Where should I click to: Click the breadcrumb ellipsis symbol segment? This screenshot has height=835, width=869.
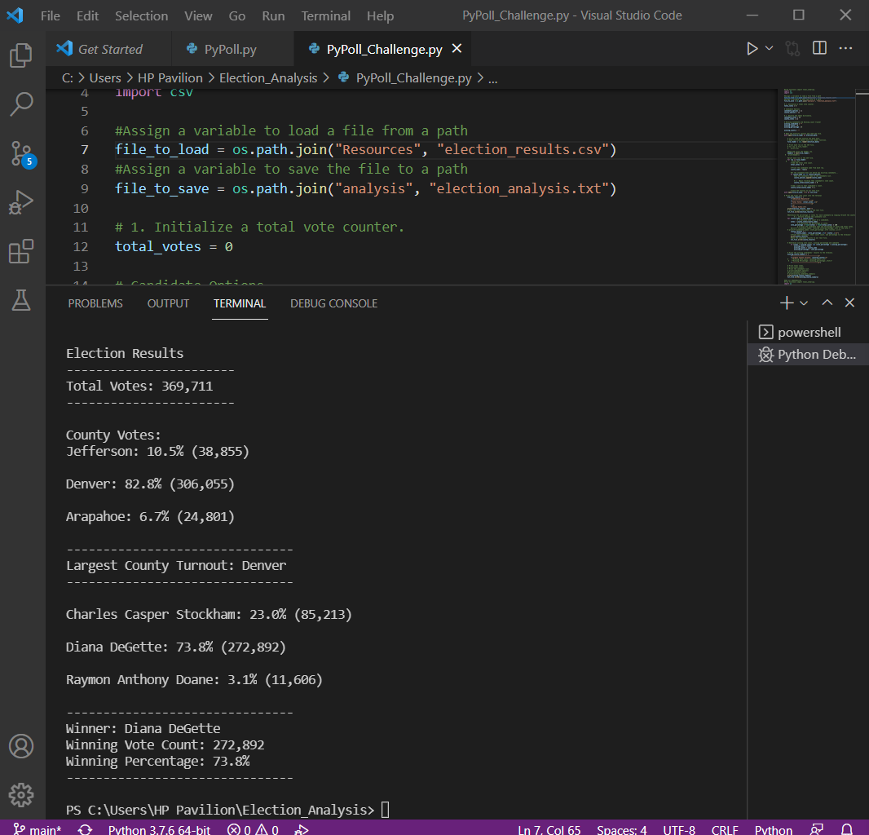tap(492, 78)
